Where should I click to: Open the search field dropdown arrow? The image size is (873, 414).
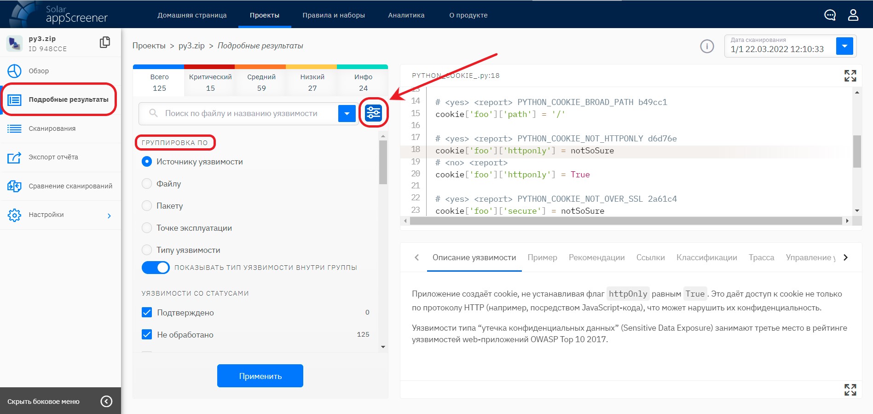(x=347, y=113)
